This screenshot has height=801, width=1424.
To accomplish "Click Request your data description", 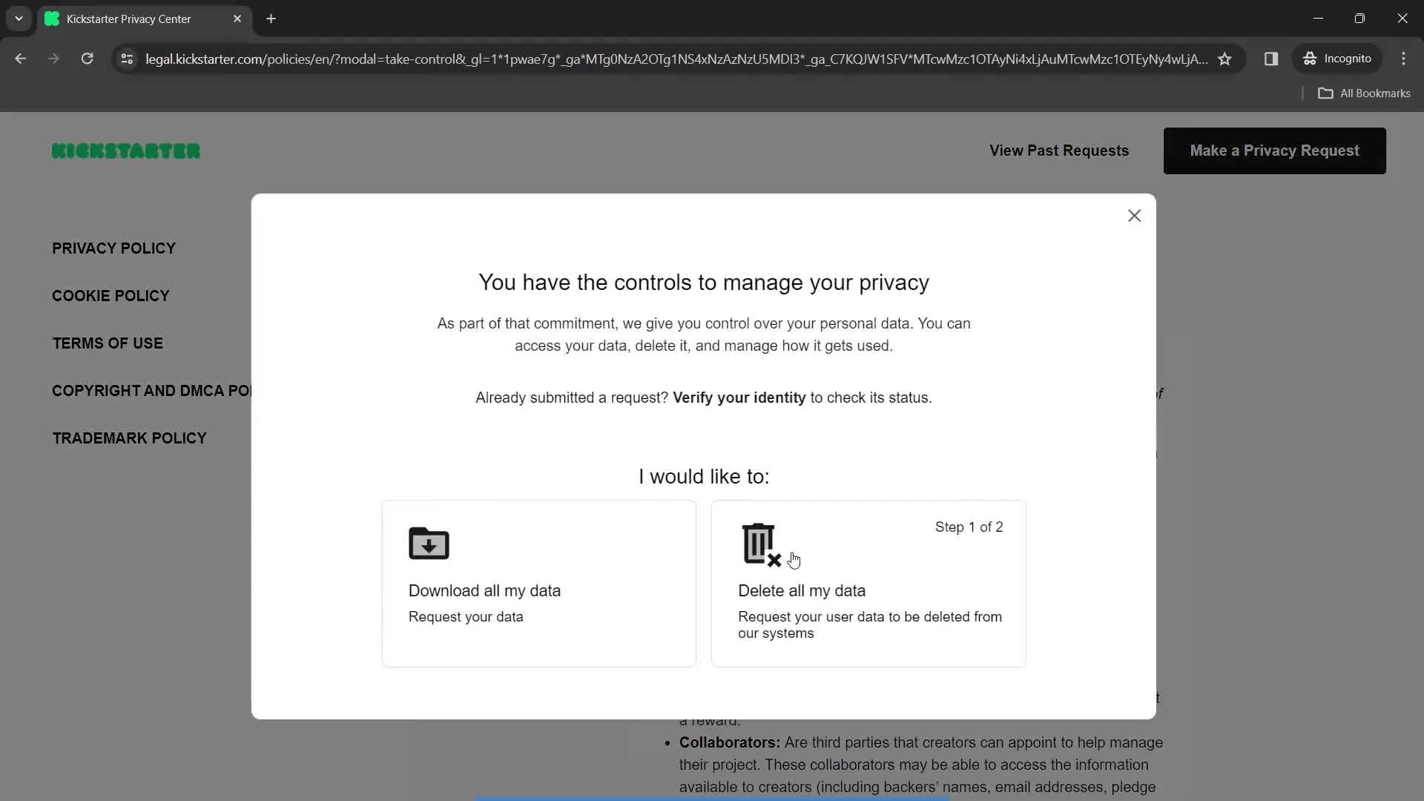I will click(466, 617).
